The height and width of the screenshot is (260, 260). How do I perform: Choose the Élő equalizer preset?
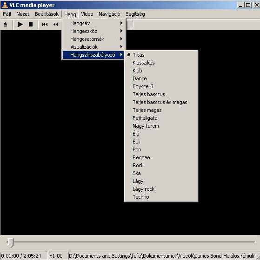tap(161, 134)
